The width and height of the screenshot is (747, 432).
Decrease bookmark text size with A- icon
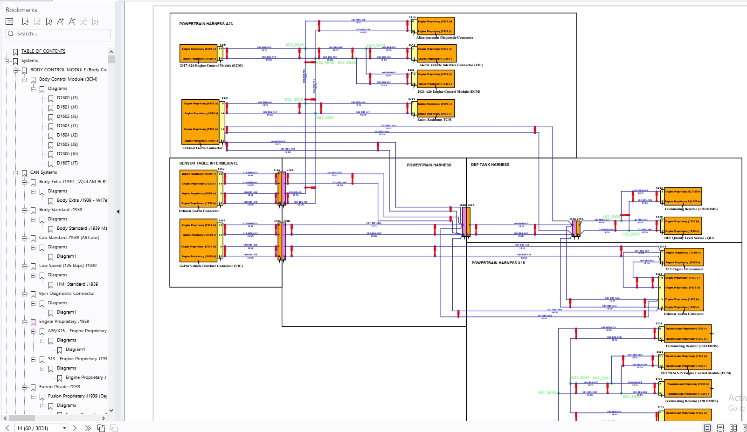[72, 21]
